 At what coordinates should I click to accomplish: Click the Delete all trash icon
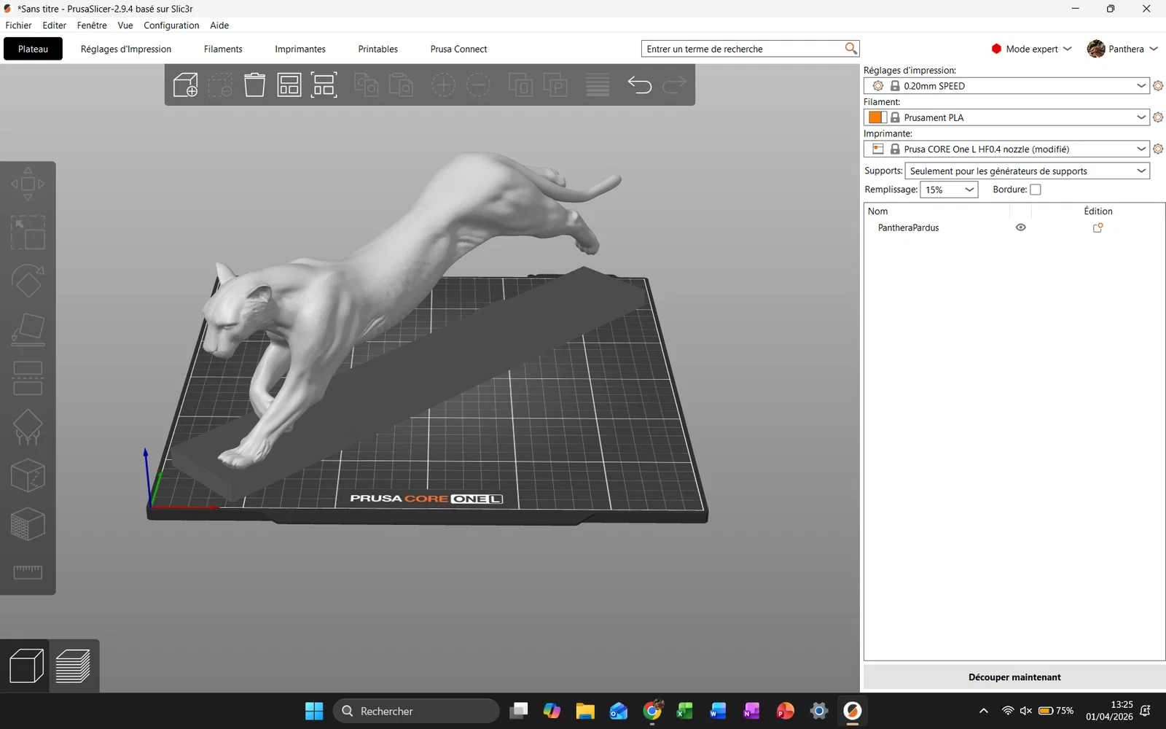(254, 85)
